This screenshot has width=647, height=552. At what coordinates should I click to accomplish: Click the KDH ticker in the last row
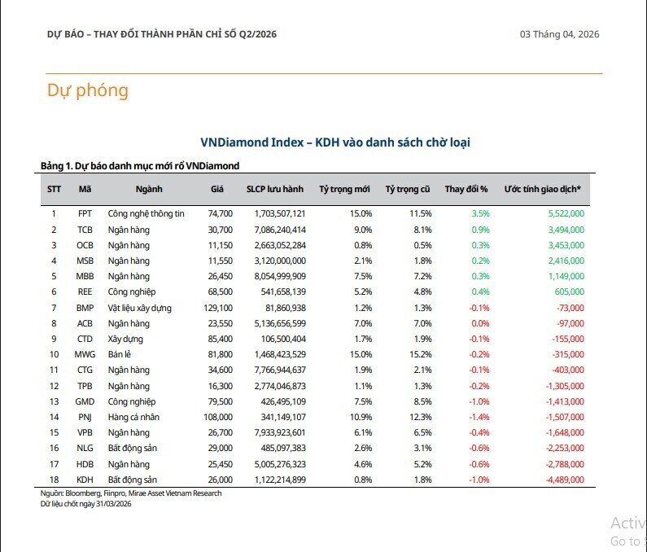[x=85, y=480]
